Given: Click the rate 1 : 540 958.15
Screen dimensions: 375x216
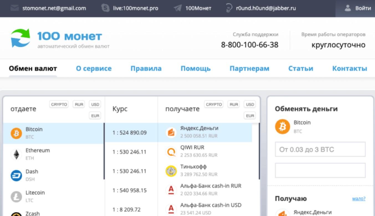Looking at the screenshot, I should point(129,191).
